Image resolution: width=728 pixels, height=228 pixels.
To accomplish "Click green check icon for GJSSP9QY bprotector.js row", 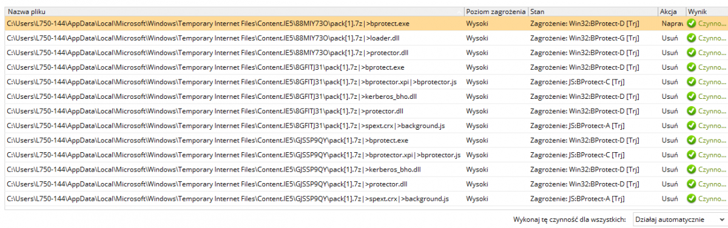I will coord(691,155).
